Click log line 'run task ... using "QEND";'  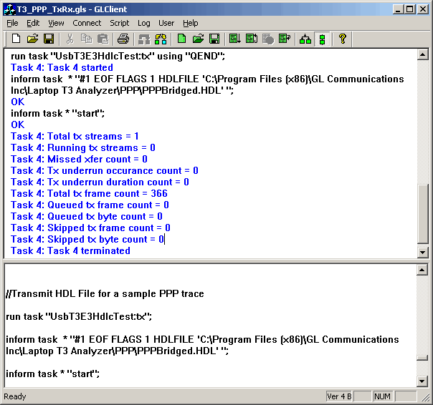coord(118,56)
